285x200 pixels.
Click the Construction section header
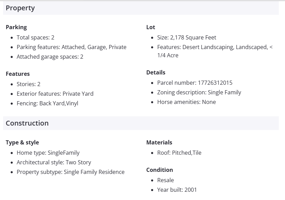27,123
